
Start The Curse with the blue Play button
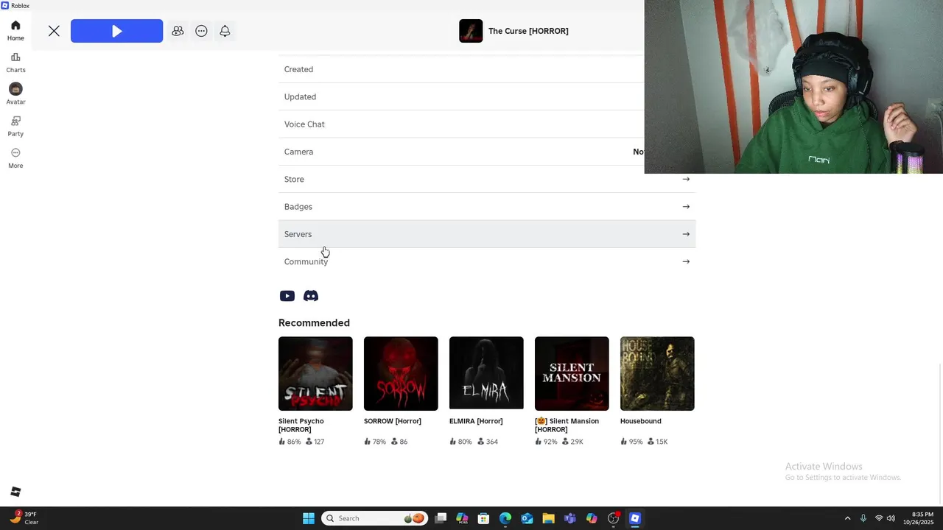(x=116, y=31)
